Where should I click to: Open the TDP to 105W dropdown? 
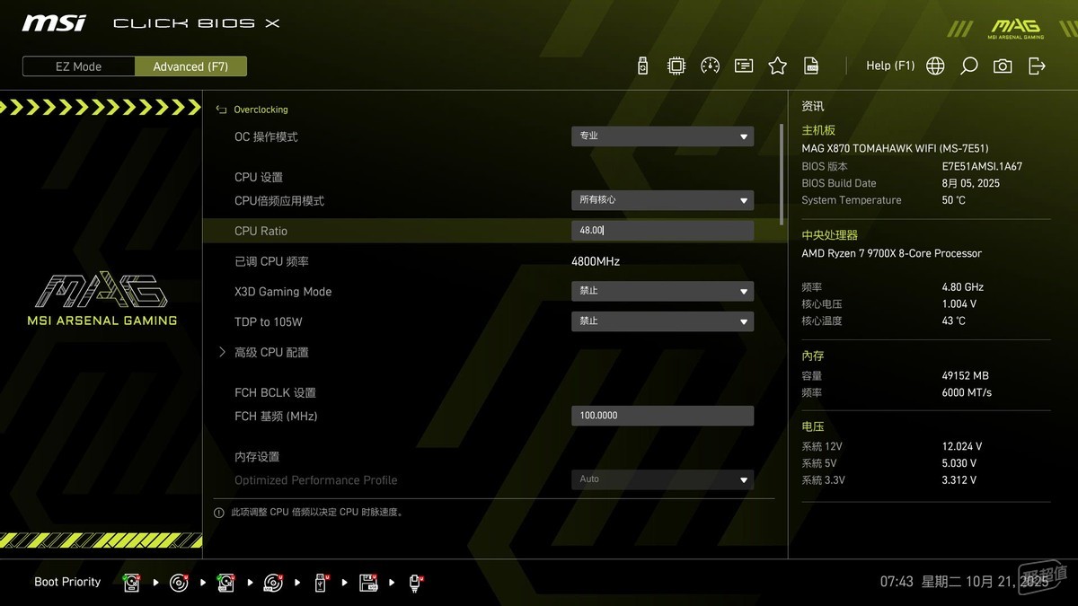(662, 321)
